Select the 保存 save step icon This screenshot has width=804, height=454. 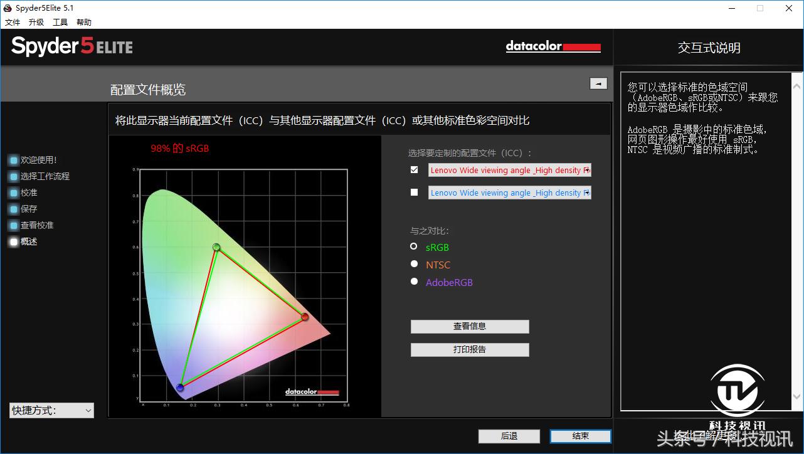[13, 209]
